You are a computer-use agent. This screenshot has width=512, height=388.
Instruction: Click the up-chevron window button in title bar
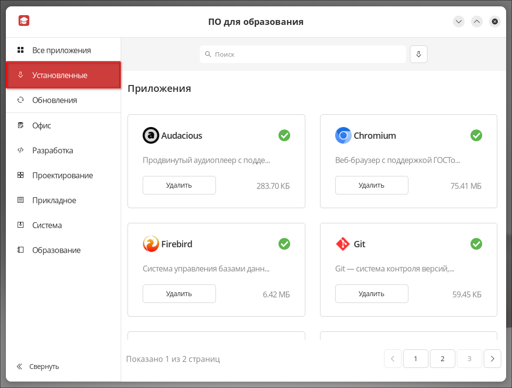[x=477, y=22]
